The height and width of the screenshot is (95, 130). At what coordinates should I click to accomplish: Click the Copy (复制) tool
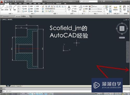24,9
